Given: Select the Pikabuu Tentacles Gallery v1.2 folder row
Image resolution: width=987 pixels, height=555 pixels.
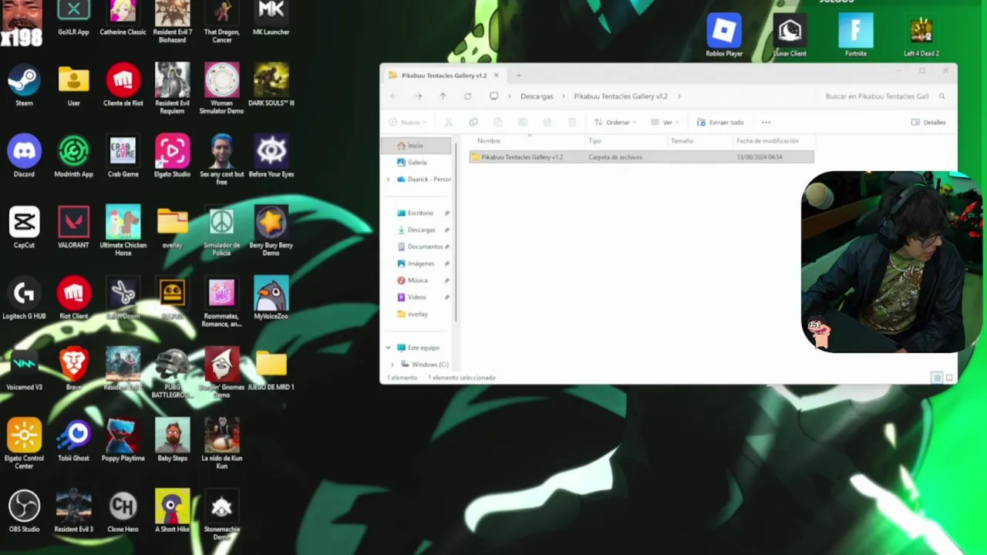Looking at the screenshot, I should tap(642, 157).
